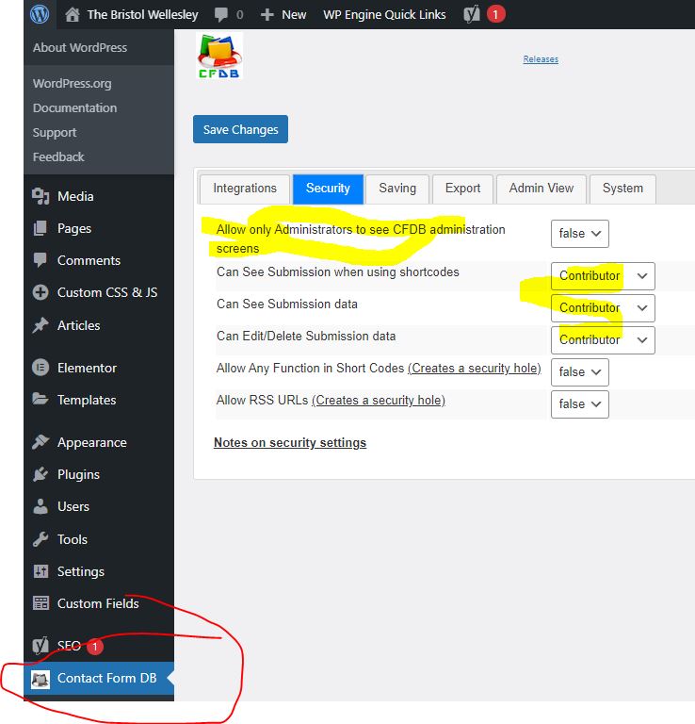Open Allow only Administrators false dropdown
The image size is (695, 724).
(580, 234)
